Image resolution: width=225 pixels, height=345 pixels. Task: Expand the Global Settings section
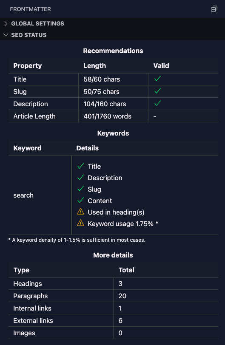click(112, 23)
